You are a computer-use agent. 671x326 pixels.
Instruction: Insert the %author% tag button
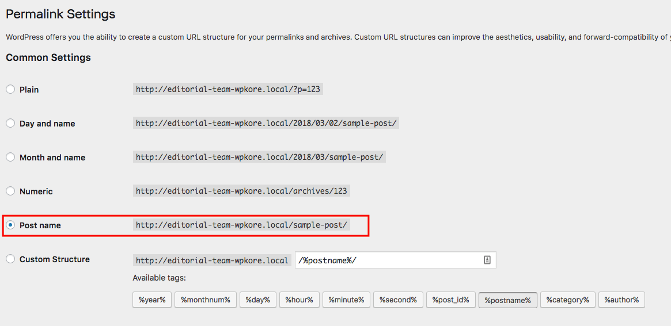click(x=621, y=300)
